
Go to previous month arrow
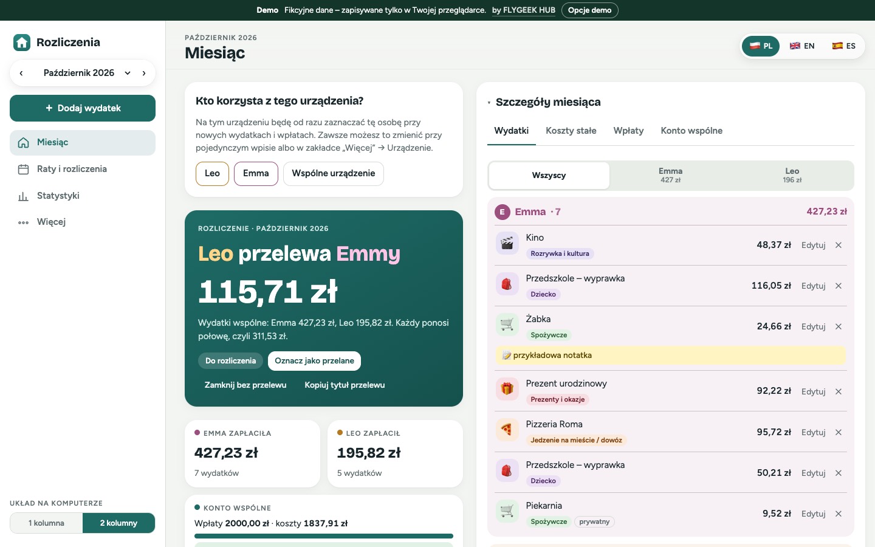tap(21, 73)
